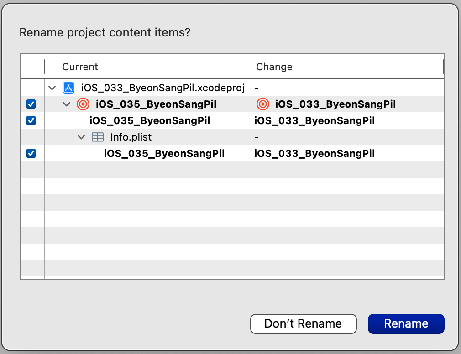Uncheck the checkbox for the item under Info.plist
The image size is (461, 354).
pyautogui.click(x=31, y=154)
